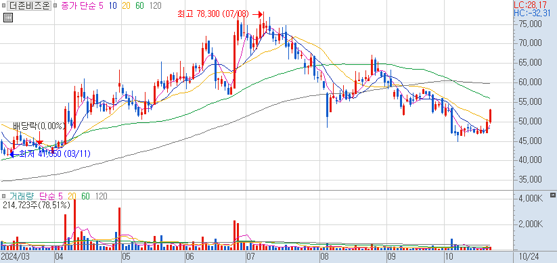
Task: Click the 40,000 price axis label
Action: click(530, 160)
